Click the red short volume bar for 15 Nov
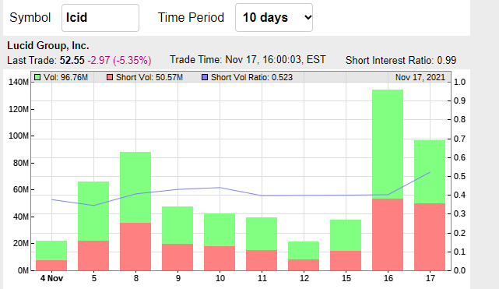This screenshot has width=499, height=289. (346, 261)
